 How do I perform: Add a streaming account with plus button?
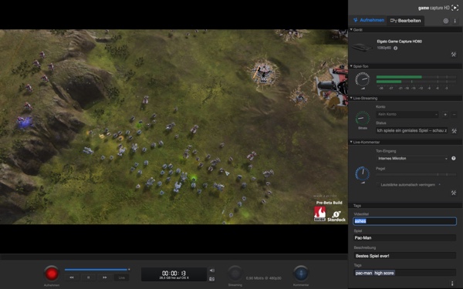[x=445, y=114]
